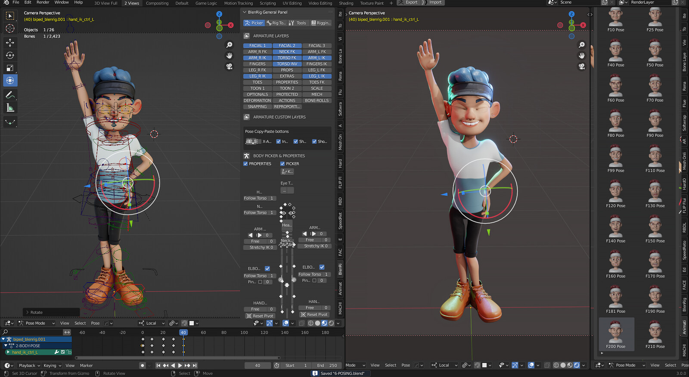
Task: Select the Measure tool
Action: coord(10,108)
